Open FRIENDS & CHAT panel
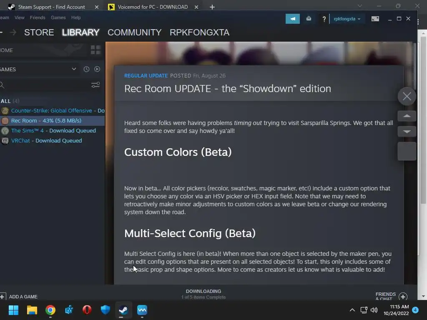The image size is (427, 320). (386, 296)
